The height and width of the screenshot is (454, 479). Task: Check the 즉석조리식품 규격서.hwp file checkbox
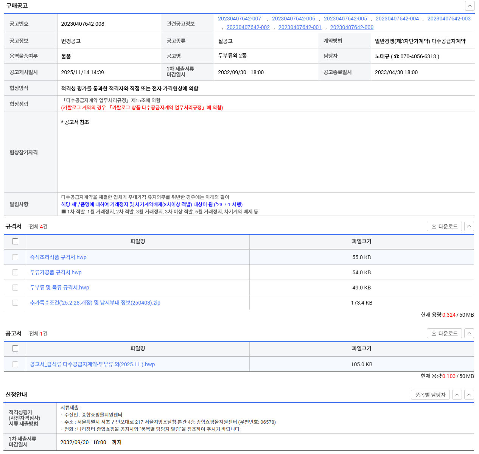(x=15, y=257)
